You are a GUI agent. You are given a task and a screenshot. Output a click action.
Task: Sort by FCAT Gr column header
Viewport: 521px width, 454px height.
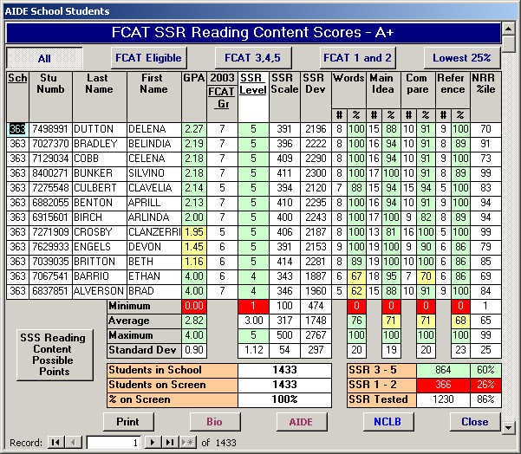click(x=222, y=96)
